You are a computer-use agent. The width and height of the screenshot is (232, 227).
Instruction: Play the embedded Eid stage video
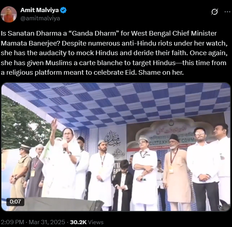coord(116,147)
